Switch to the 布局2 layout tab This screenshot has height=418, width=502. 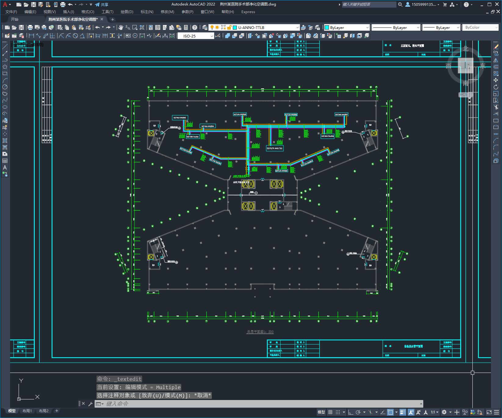coord(44,411)
